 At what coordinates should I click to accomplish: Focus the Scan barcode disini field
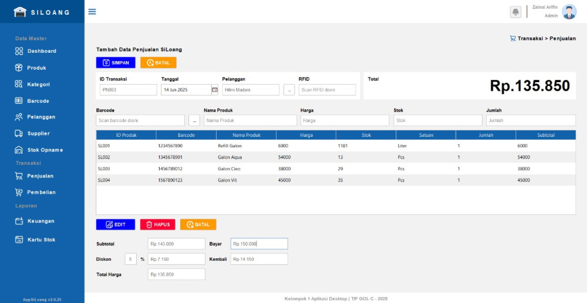click(x=140, y=120)
